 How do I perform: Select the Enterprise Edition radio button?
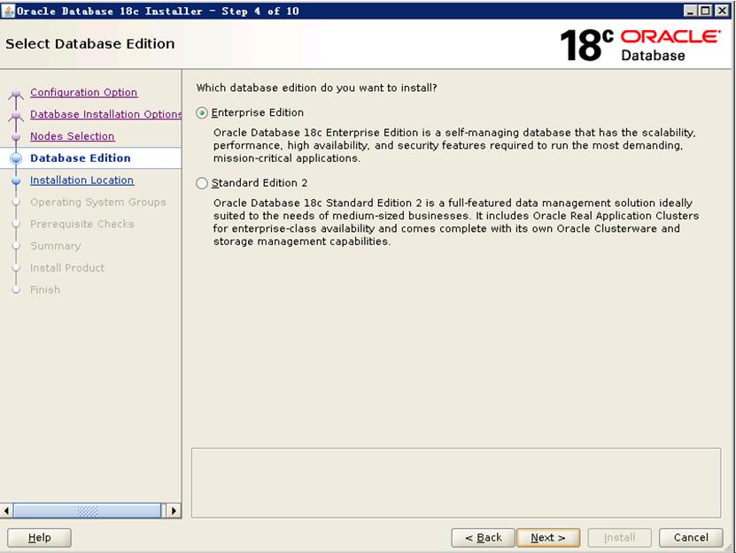(202, 113)
